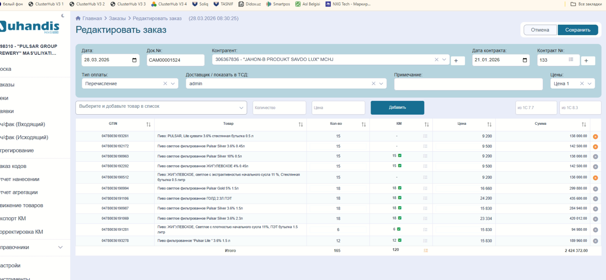Open calendar picker for Дата field
This screenshot has height=280, width=606.
tap(134, 60)
